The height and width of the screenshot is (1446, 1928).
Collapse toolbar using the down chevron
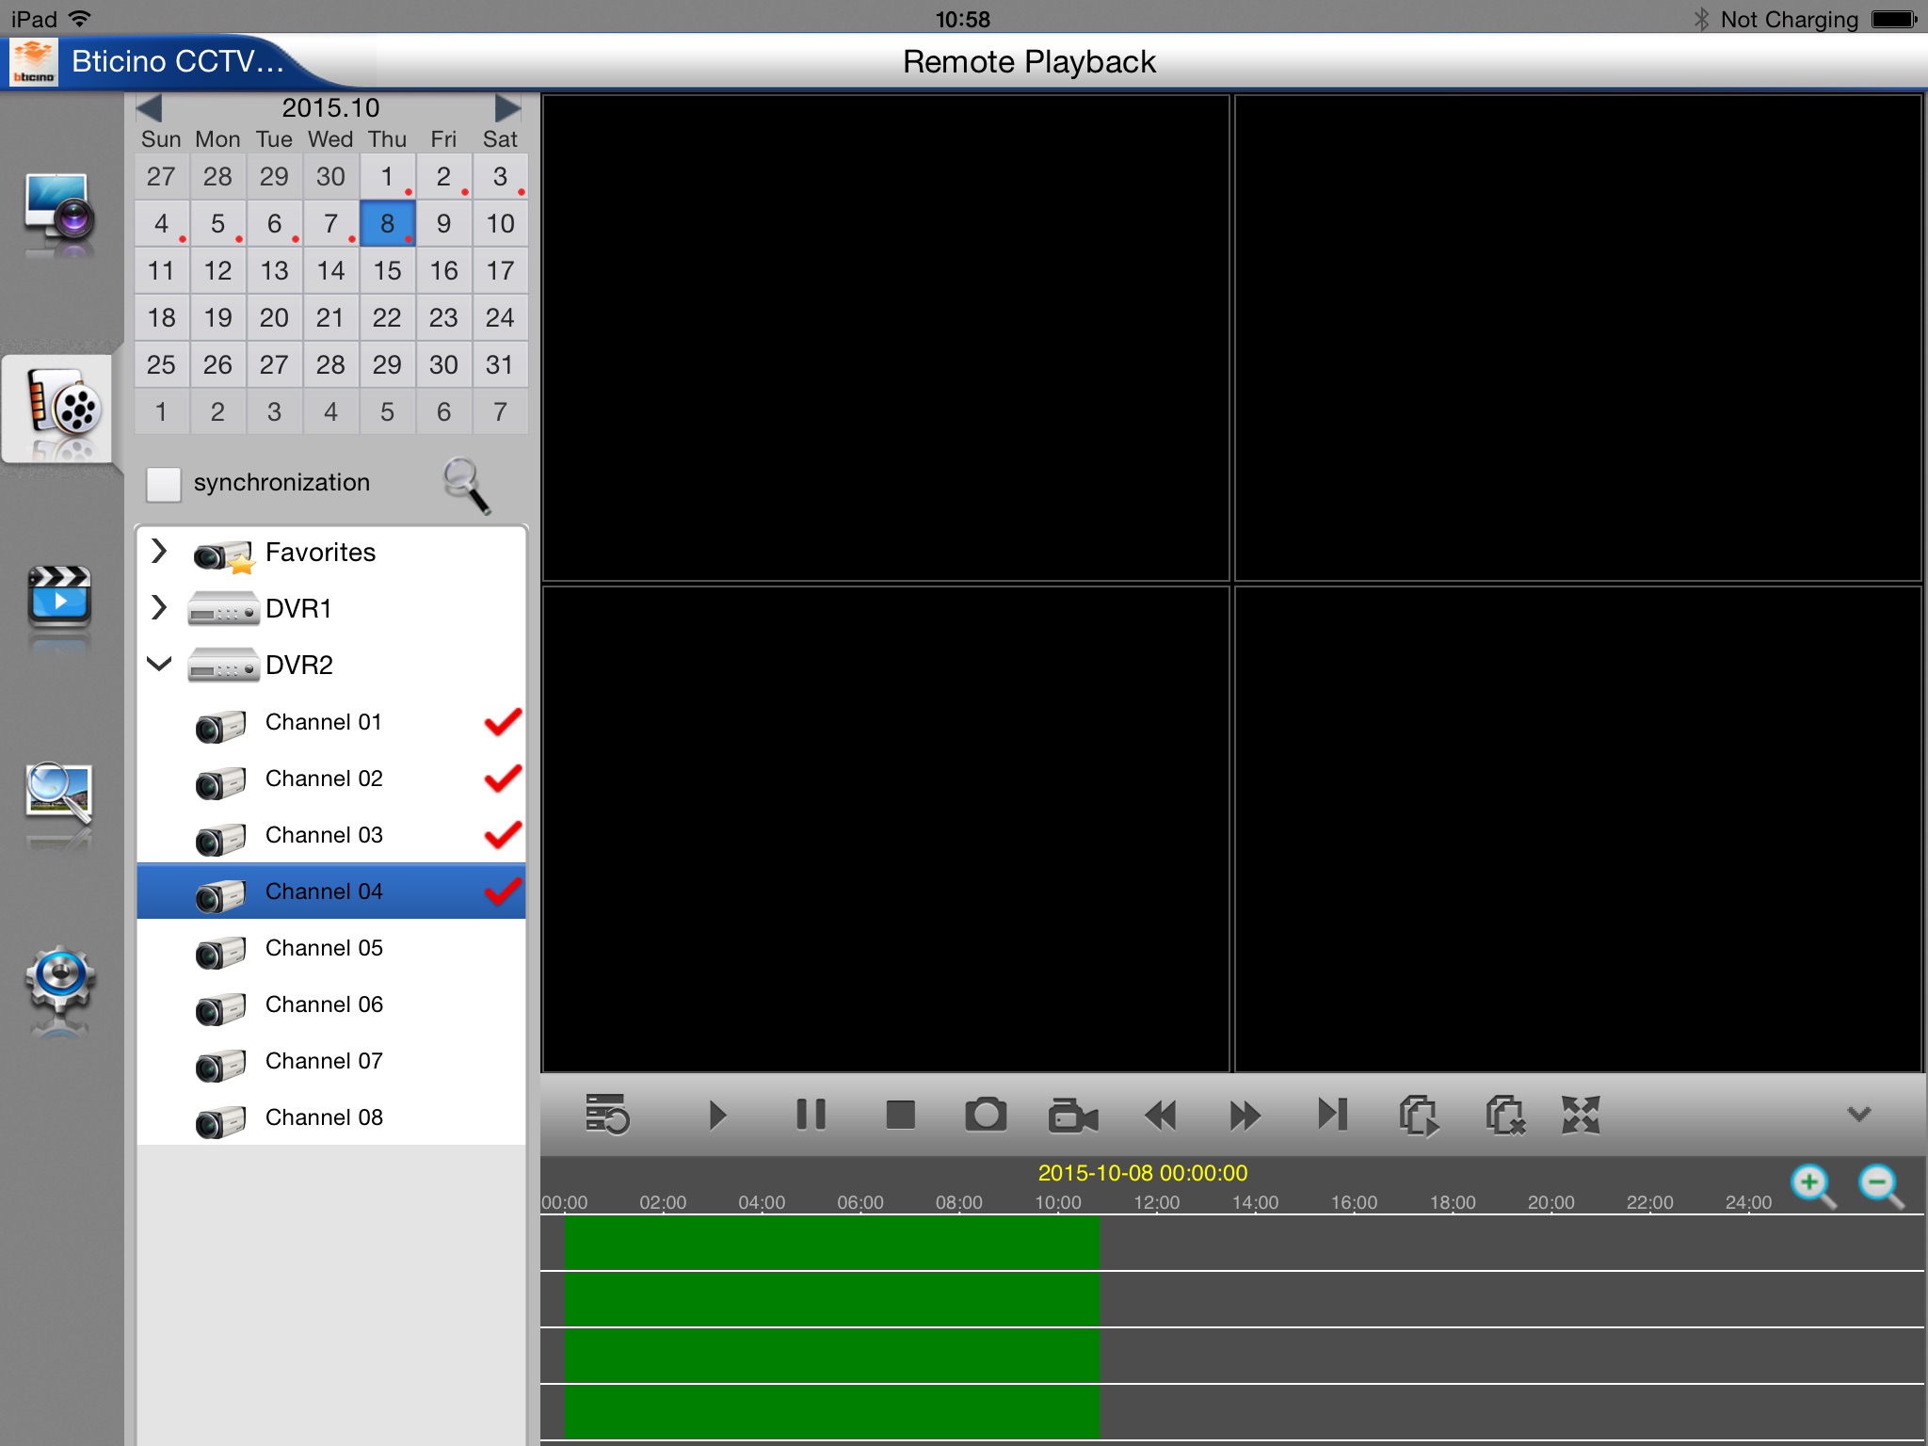click(x=1858, y=1115)
